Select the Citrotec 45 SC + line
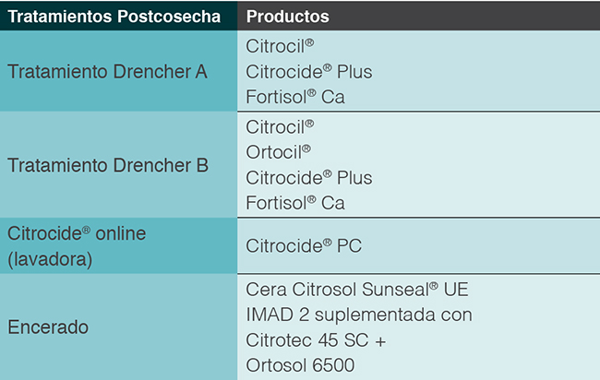 [x=316, y=339]
